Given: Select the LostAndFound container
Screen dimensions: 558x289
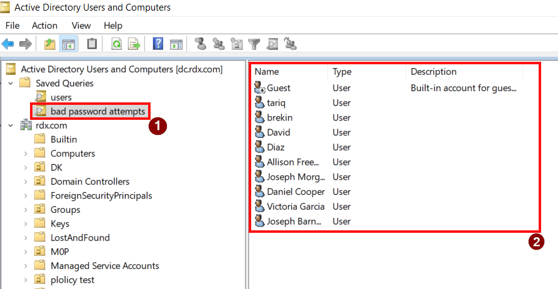Looking at the screenshot, I should pyautogui.click(x=80, y=237).
